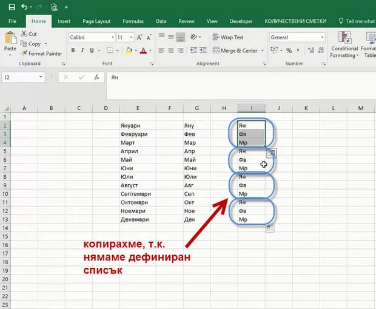Open the Font dialog launcher
376x309 pixels.
point(152,64)
